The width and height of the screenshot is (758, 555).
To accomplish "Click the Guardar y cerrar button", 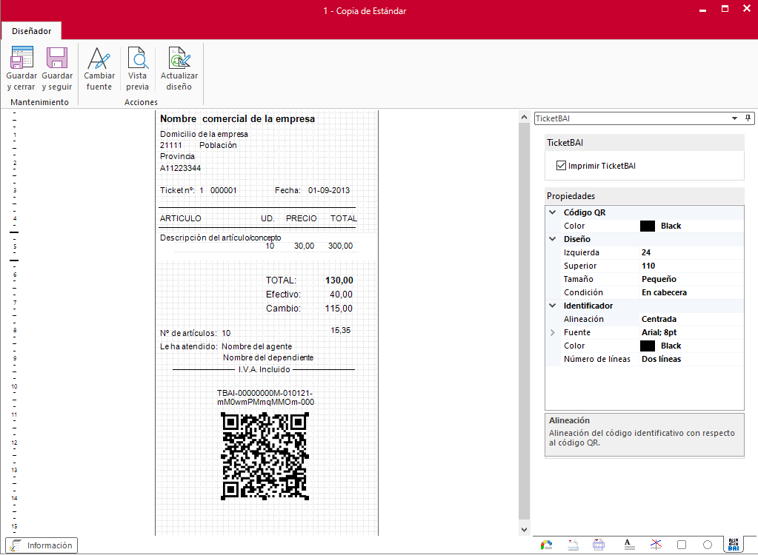I will point(21,69).
